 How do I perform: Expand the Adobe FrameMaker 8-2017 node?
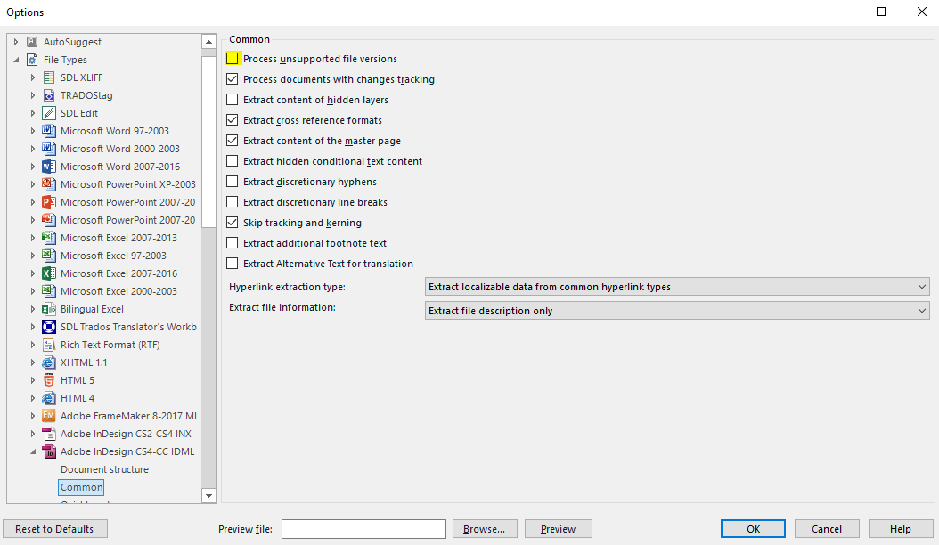[x=33, y=416]
